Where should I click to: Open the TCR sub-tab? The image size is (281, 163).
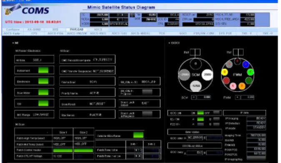(x=162, y=33)
